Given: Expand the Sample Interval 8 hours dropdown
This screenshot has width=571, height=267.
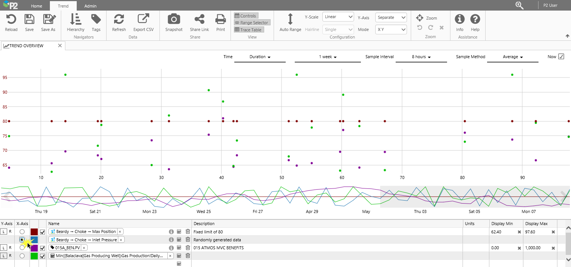Looking at the screenshot, I should coord(421,57).
